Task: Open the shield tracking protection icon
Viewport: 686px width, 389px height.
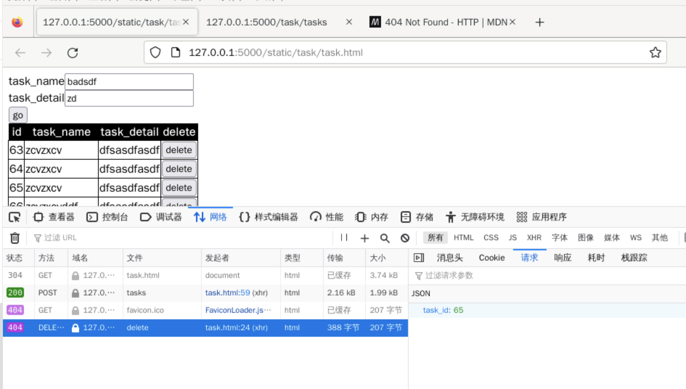Action: point(155,52)
